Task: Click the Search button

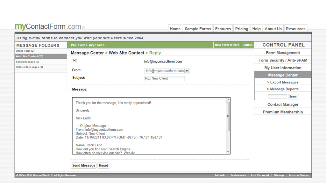Action: [294, 96]
